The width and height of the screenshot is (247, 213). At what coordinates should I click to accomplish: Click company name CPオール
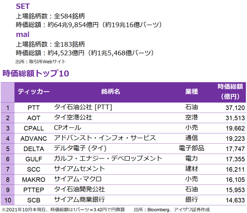coord(68,128)
